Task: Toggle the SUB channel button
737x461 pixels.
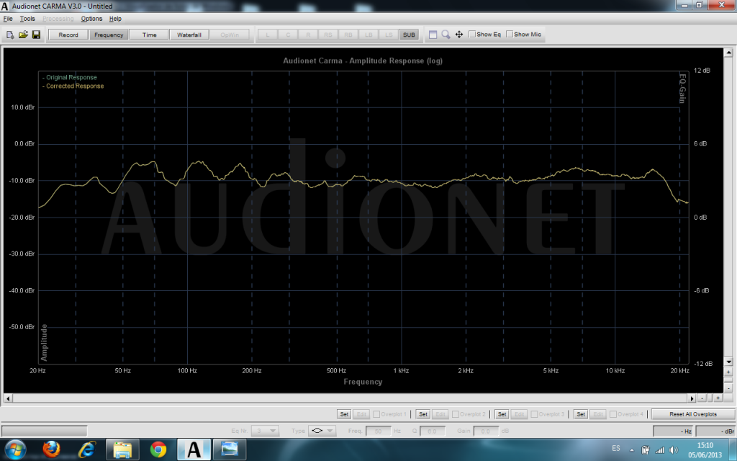Action: (409, 35)
